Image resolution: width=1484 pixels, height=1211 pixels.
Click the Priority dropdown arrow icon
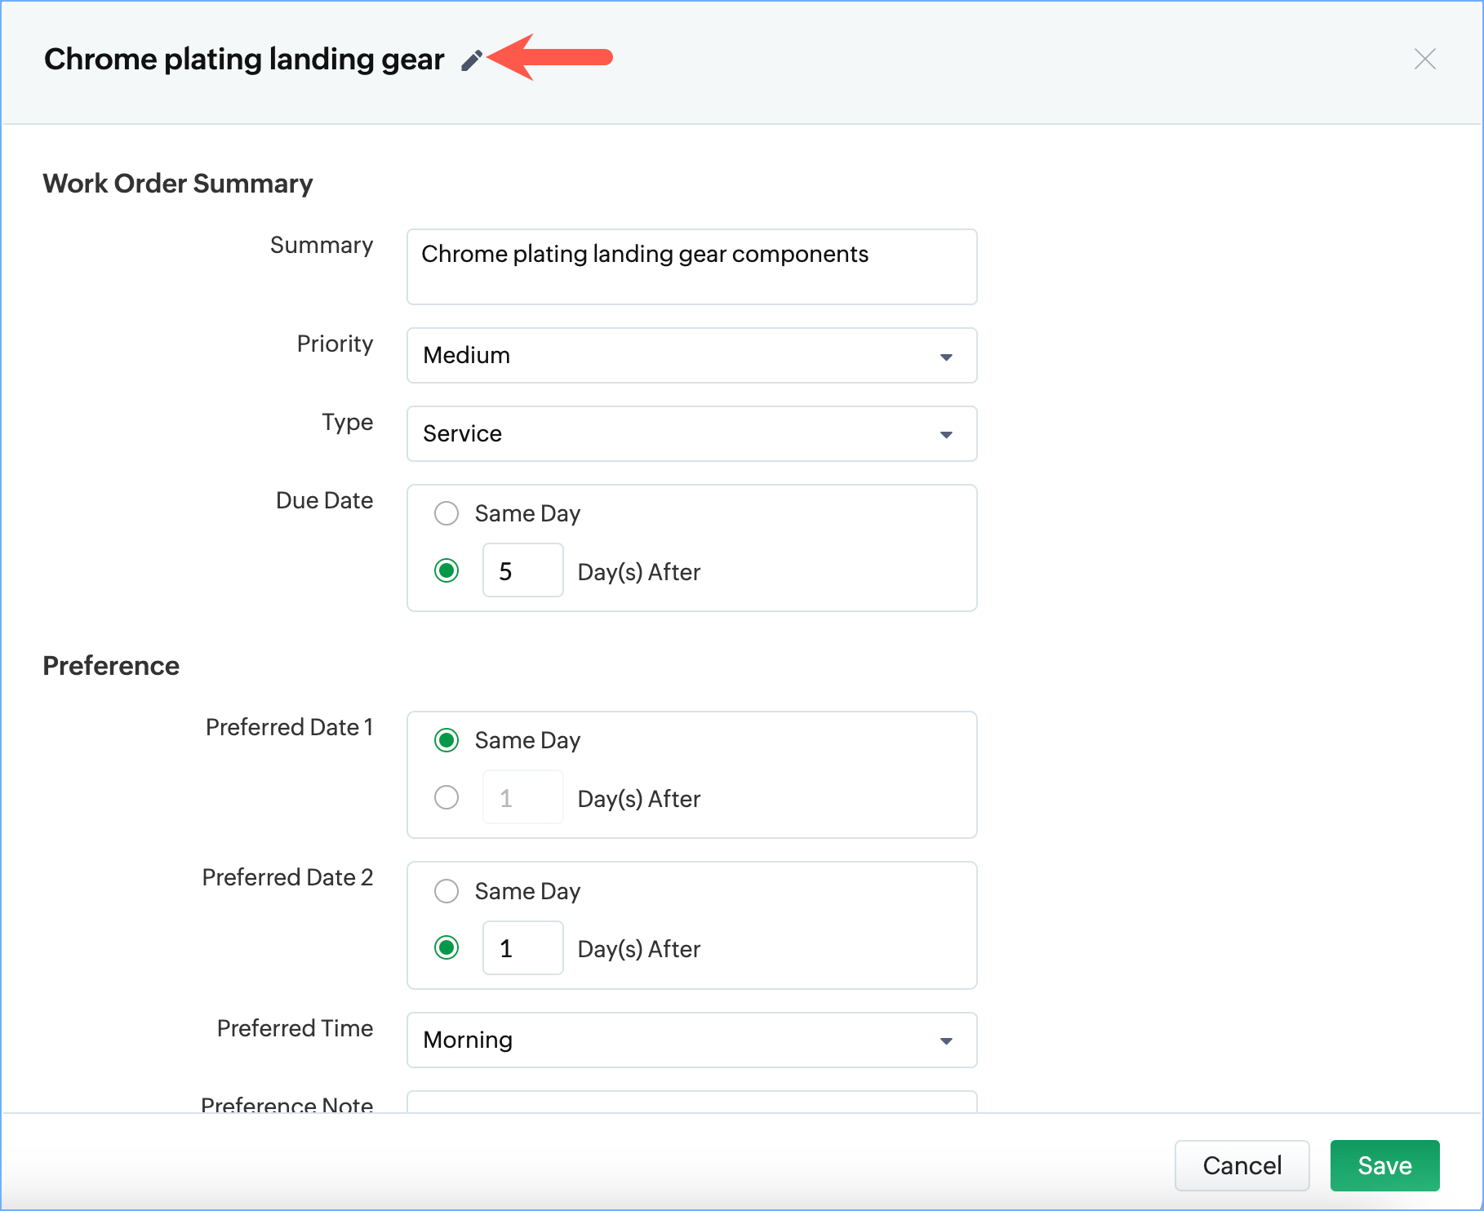click(946, 357)
